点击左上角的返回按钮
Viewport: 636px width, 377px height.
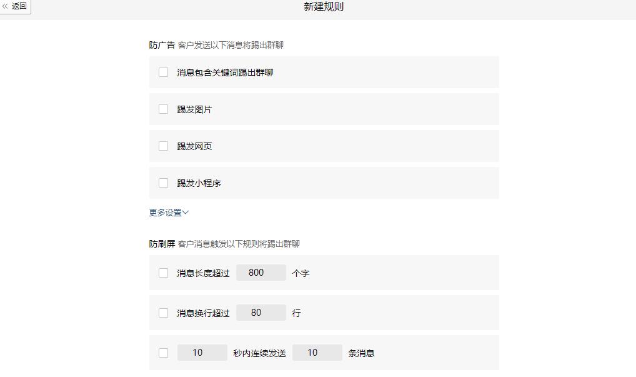click(16, 6)
